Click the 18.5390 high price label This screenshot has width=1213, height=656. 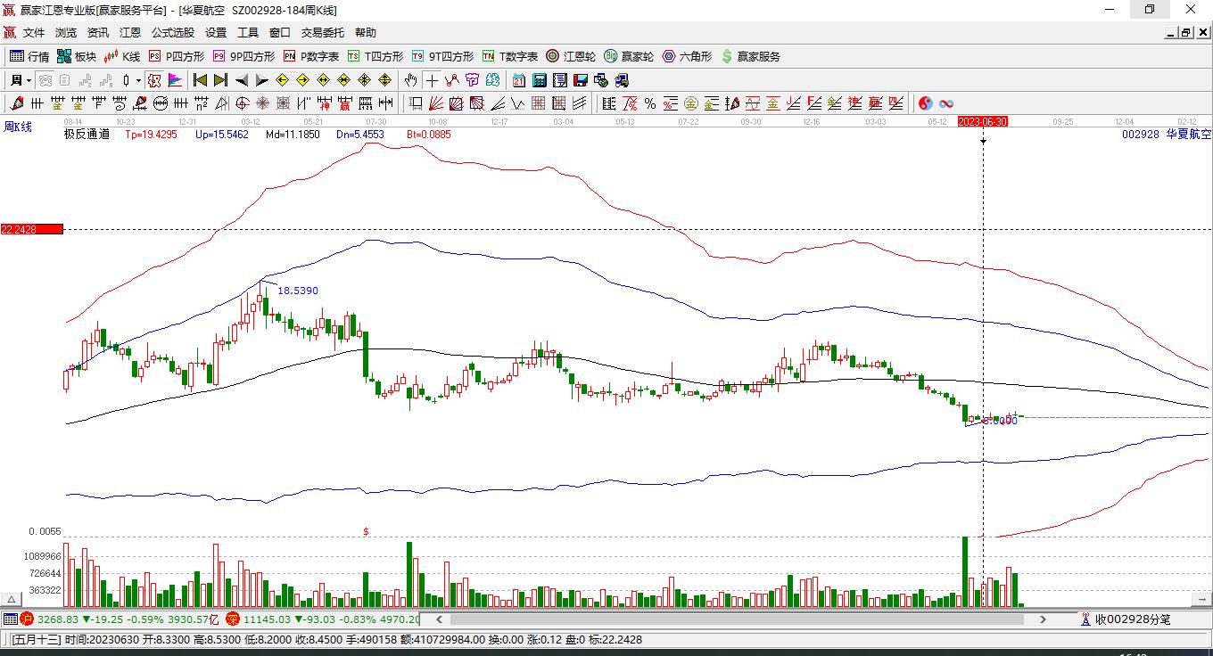[298, 291]
